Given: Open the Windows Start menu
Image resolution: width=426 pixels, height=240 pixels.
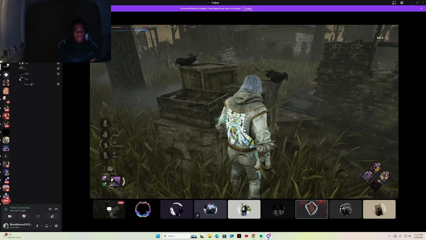Looking at the screenshot, I should click(158, 236).
